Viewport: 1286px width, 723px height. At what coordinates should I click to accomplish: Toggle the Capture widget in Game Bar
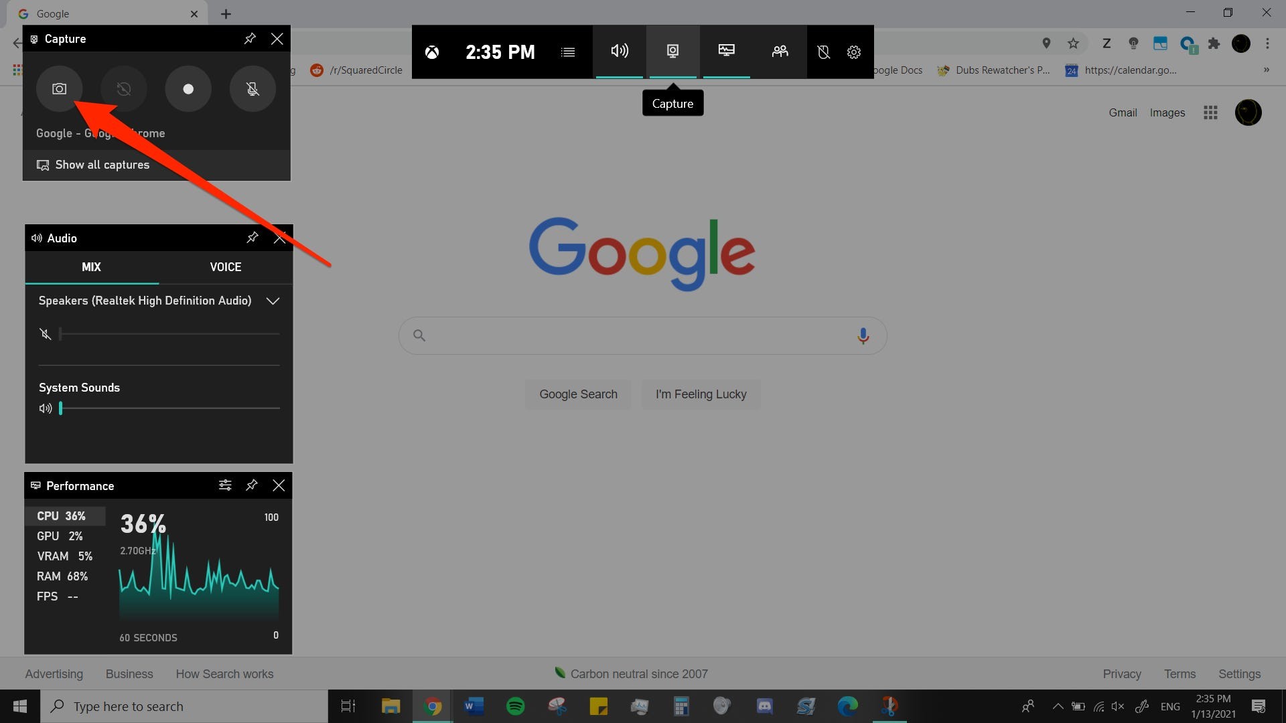[673, 52]
